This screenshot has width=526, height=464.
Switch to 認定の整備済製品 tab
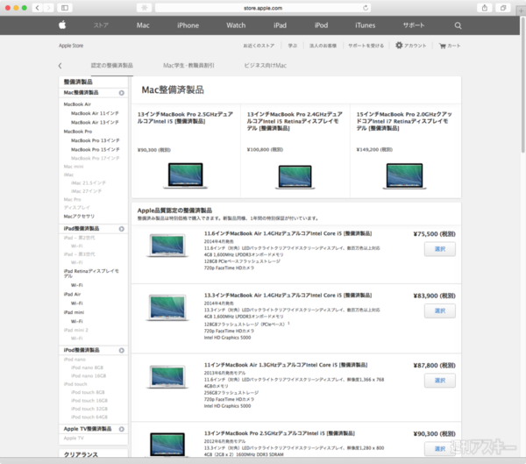tap(111, 66)
